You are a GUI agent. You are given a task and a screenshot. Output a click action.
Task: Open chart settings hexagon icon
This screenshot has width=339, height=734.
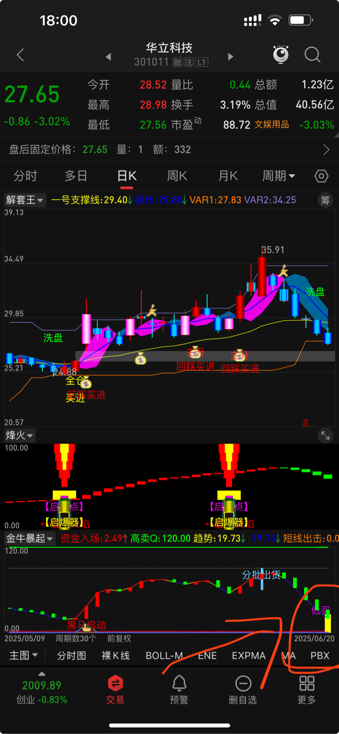(x=321, y=176)
